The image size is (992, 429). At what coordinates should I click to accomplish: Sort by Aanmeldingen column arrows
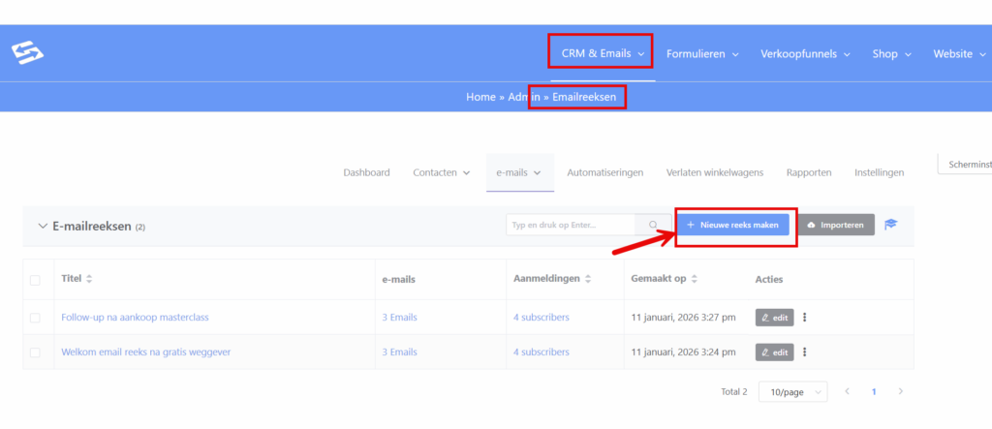(588, 279)
